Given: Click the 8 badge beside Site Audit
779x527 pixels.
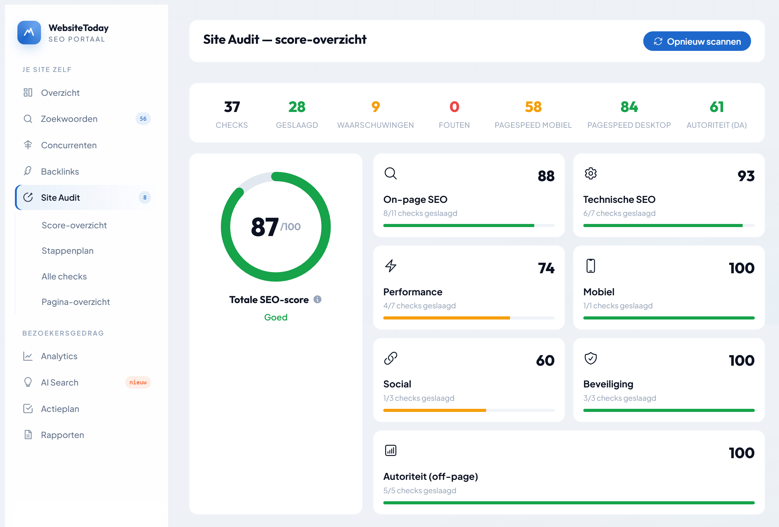Looking at the screenshot, I should click(145, 198).
